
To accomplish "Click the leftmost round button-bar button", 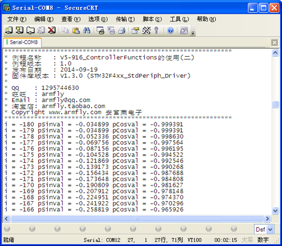I will tap(7, 229).
